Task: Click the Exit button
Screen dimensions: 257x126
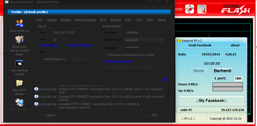Action: coord(155,115)
